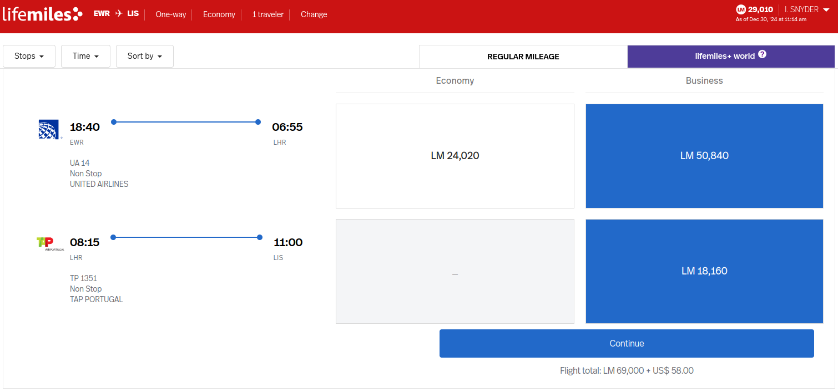Click the LIS destination code in header
Screen dimensions: 838x392
coord(133,14)
